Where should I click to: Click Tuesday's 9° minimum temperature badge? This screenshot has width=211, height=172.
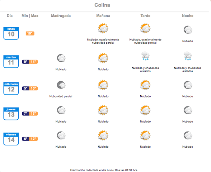pyautogui.click(x=26, y=62)
